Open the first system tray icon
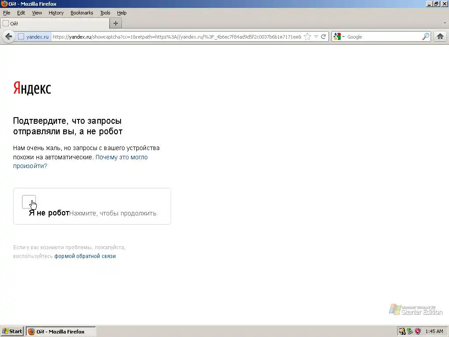Viewport: 449px width, 337px height. (402, 332)
